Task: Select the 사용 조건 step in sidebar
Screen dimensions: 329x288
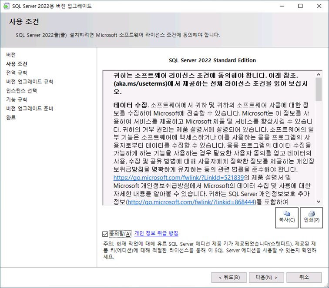Action: [17, 64]
